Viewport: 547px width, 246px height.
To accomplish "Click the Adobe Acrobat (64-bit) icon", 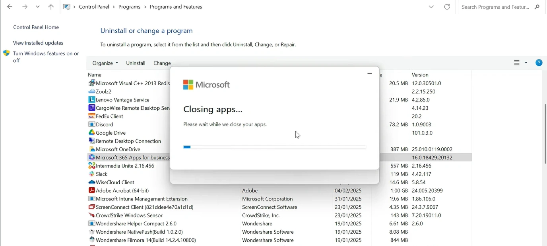I will click(x=92, y=190).
